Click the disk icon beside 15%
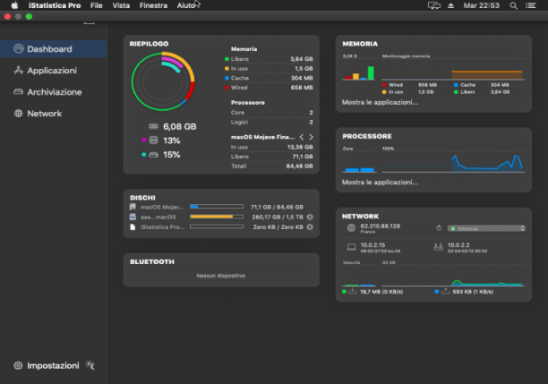Viewport: 548px width, 384px height. pos(153,155)
